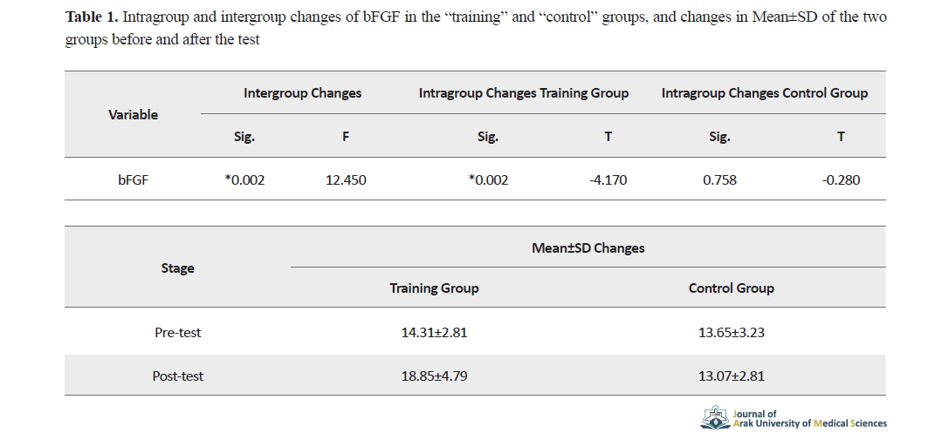The image size is (935, 447).
Task: Click the Stage column header
Action: pos(178,268)
